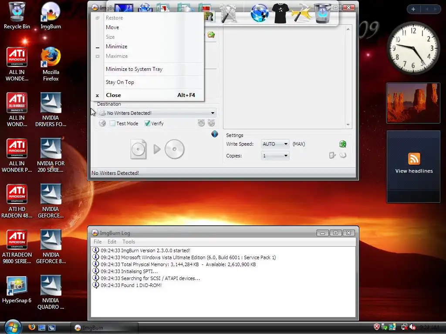
Task: Click Firefox in the quick launch bar
Action: [x=31, y=327]
